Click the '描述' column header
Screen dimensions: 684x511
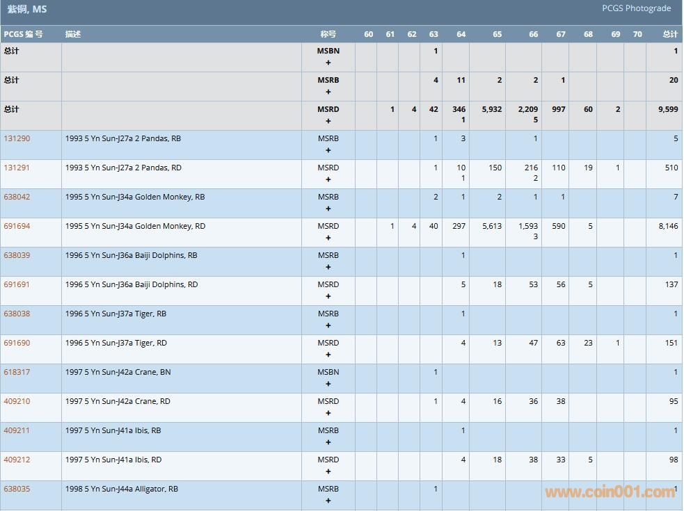coord(73,34)
